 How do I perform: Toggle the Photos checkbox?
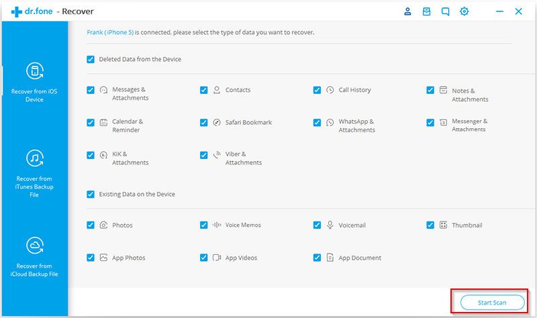91,225
